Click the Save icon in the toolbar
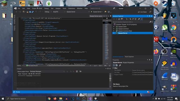 [x=30, y=12]
